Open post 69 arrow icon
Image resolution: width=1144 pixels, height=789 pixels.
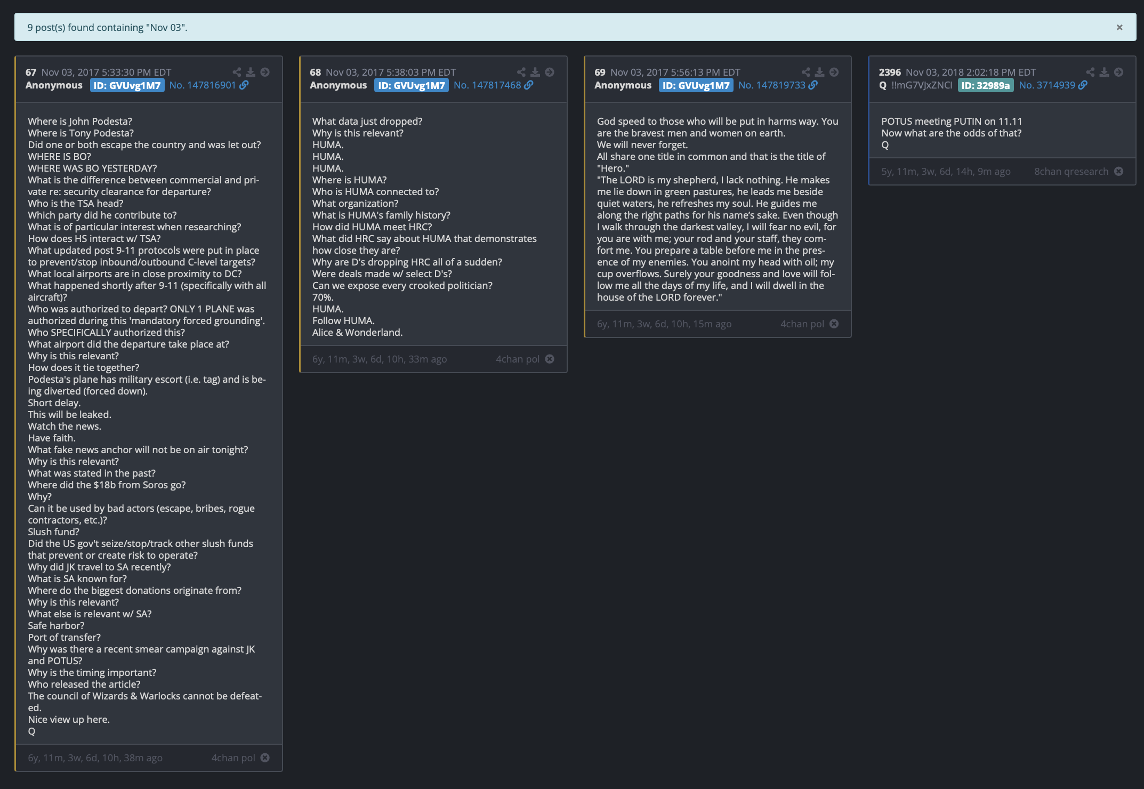point(834,72)
